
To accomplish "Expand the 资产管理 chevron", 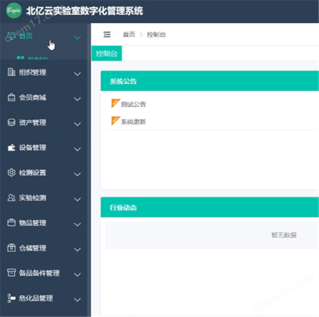I will click(x=77, y=124).
